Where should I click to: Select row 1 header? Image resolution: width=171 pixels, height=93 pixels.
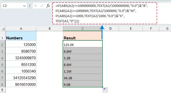click(3, 36)
